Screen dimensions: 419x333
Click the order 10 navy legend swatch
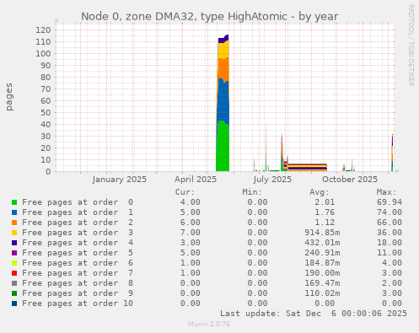pyautogui.click(x=14, y=303)
